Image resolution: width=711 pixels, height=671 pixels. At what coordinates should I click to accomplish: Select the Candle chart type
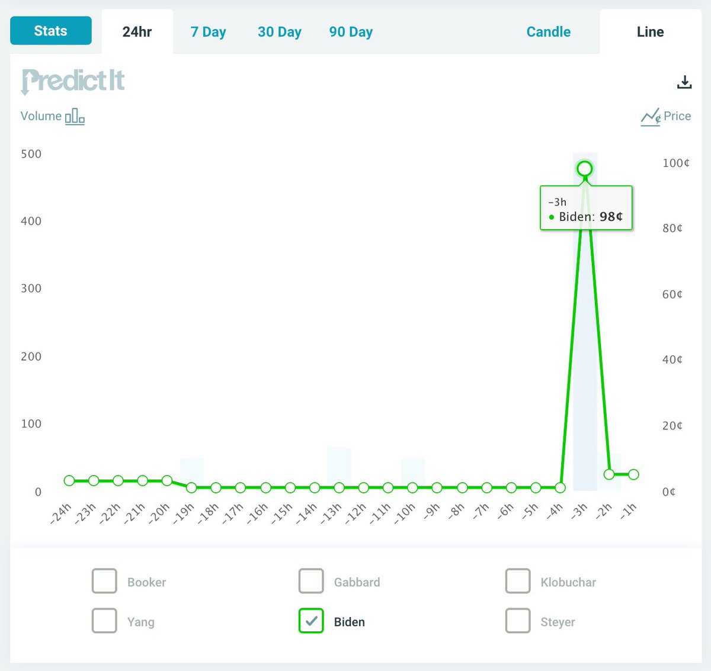coord(549,32)
